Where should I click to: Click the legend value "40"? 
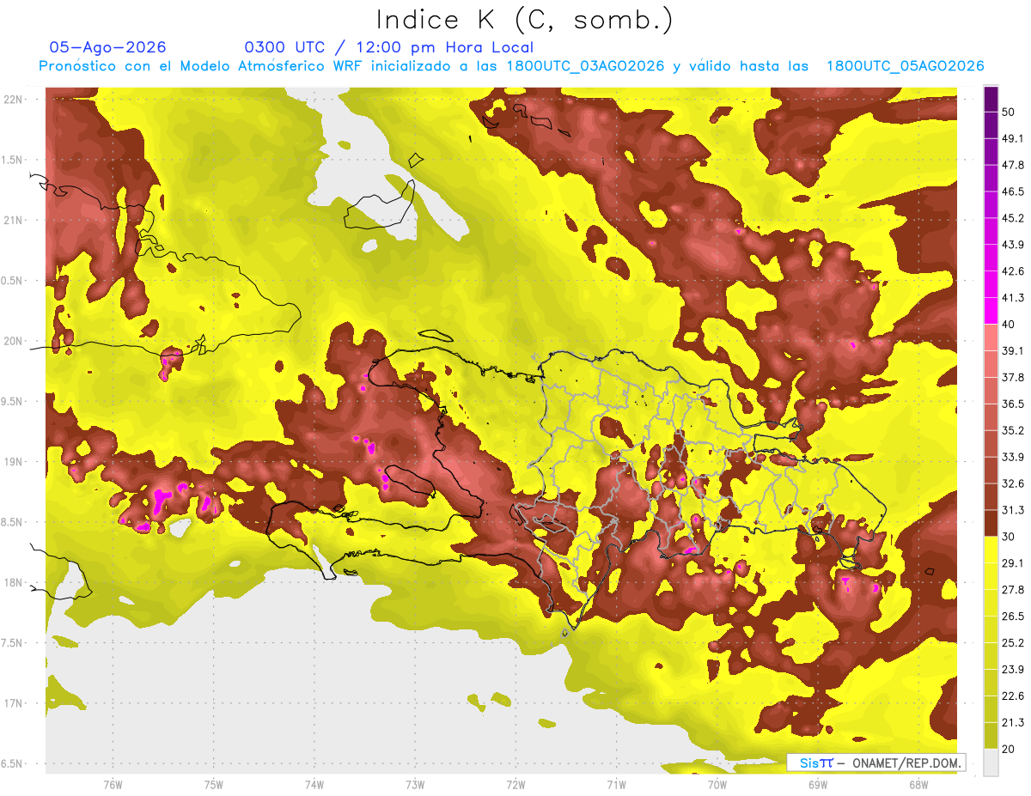click(x=1009, y=325)
